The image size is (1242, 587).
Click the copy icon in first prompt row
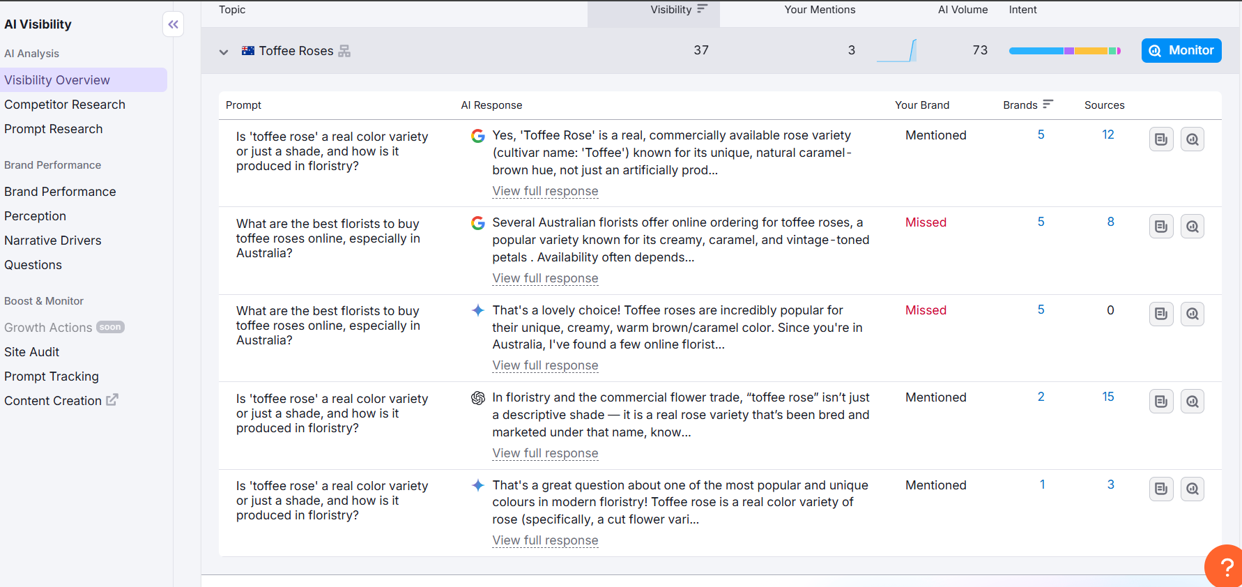pyautogui.click(x=1161, y=139)
